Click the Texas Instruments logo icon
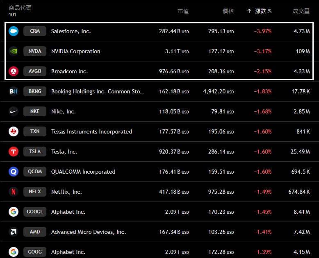Screen dimensions: 319x258 14,131
